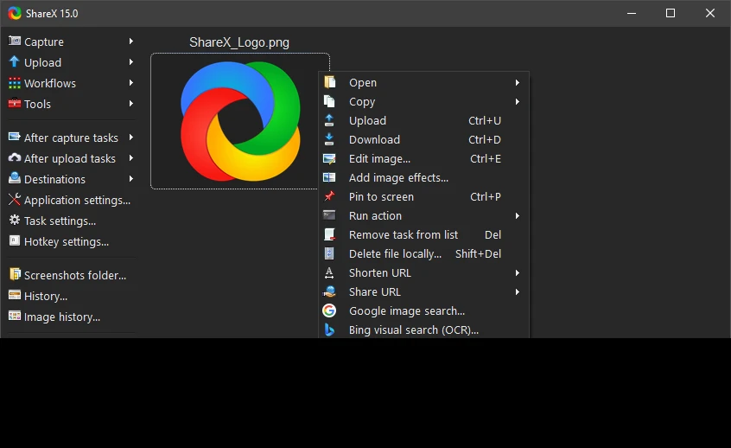Click the Workflows colored grid icon
This screenshot has width=731, height=448.
tap(15, 83)
